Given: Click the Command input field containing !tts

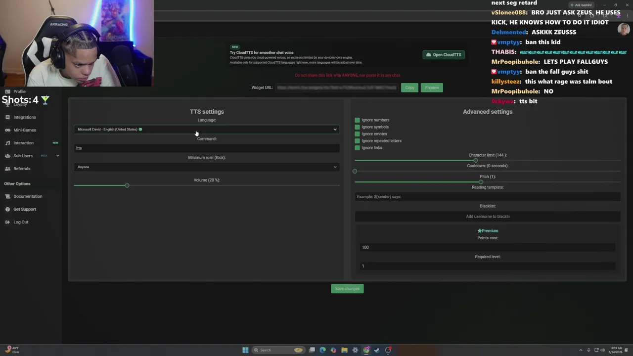Looking at the screenshot, I should pos(207,148).
